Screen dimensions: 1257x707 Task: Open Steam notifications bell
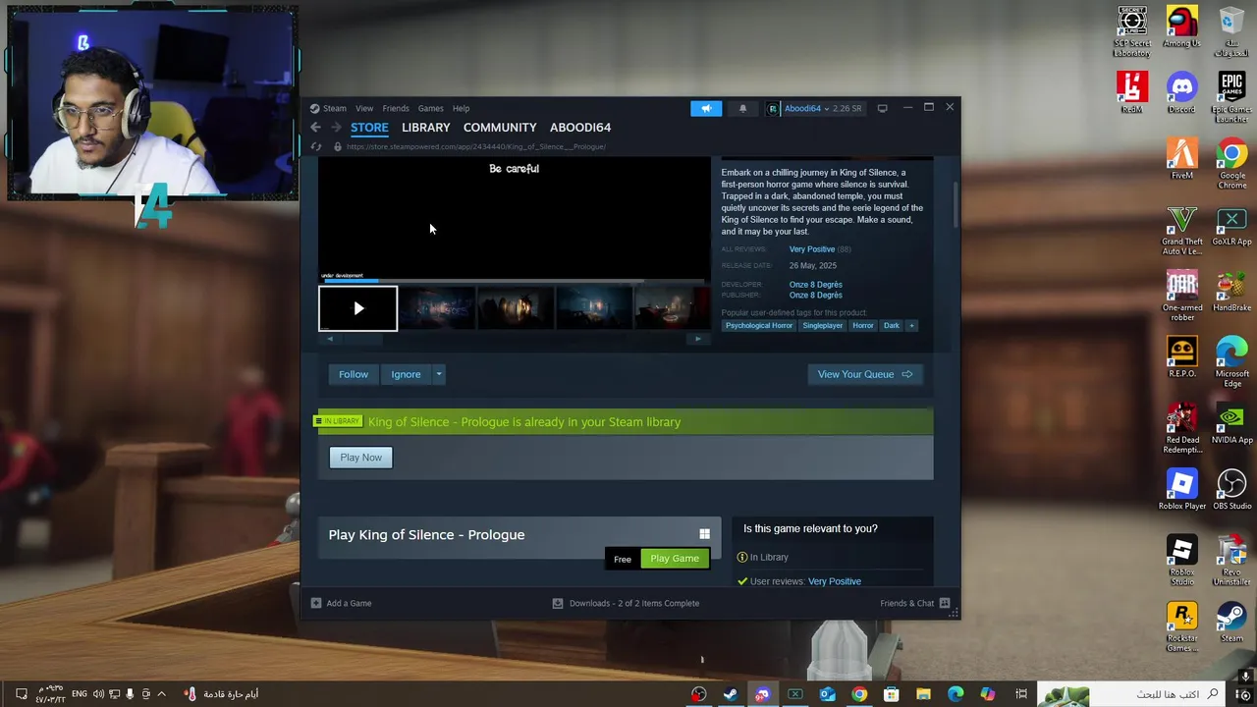tap(742, 108)
